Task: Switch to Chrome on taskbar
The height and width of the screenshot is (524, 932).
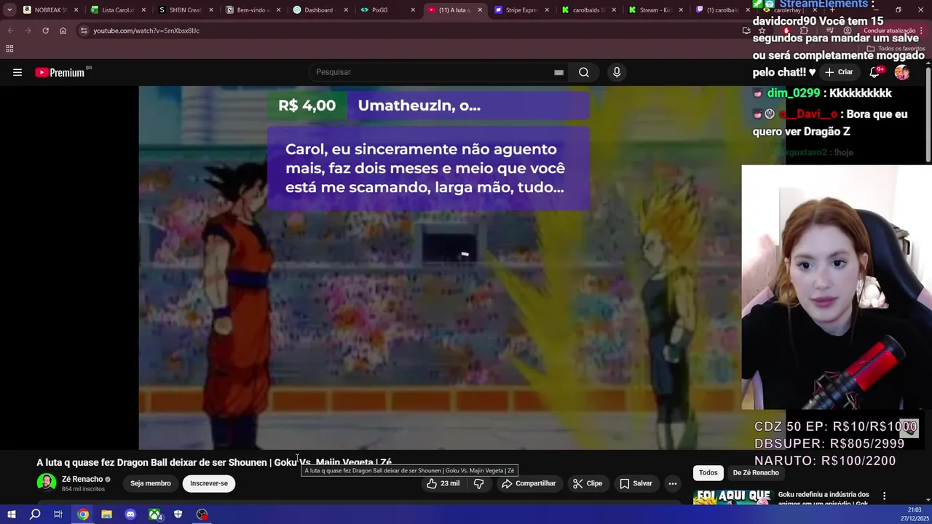Action: (83, 515)
